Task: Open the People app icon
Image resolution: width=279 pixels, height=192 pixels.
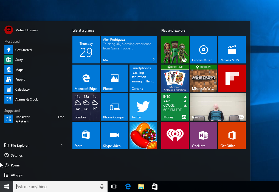Action: coord(9,79)
